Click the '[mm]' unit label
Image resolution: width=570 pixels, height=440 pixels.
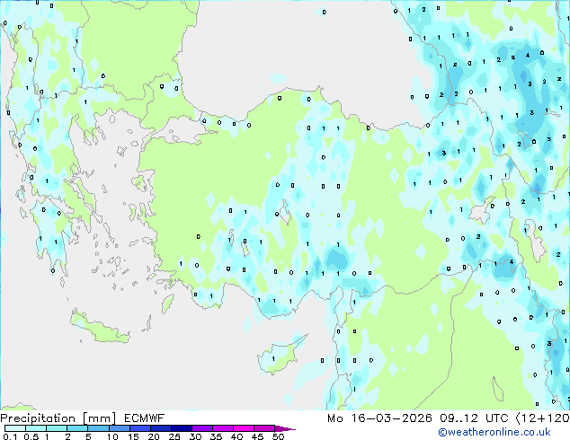point(99,418)
